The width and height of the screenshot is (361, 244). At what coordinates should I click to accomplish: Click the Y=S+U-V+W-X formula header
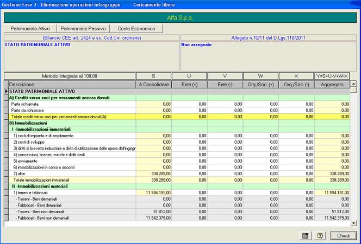coord(332,76)
